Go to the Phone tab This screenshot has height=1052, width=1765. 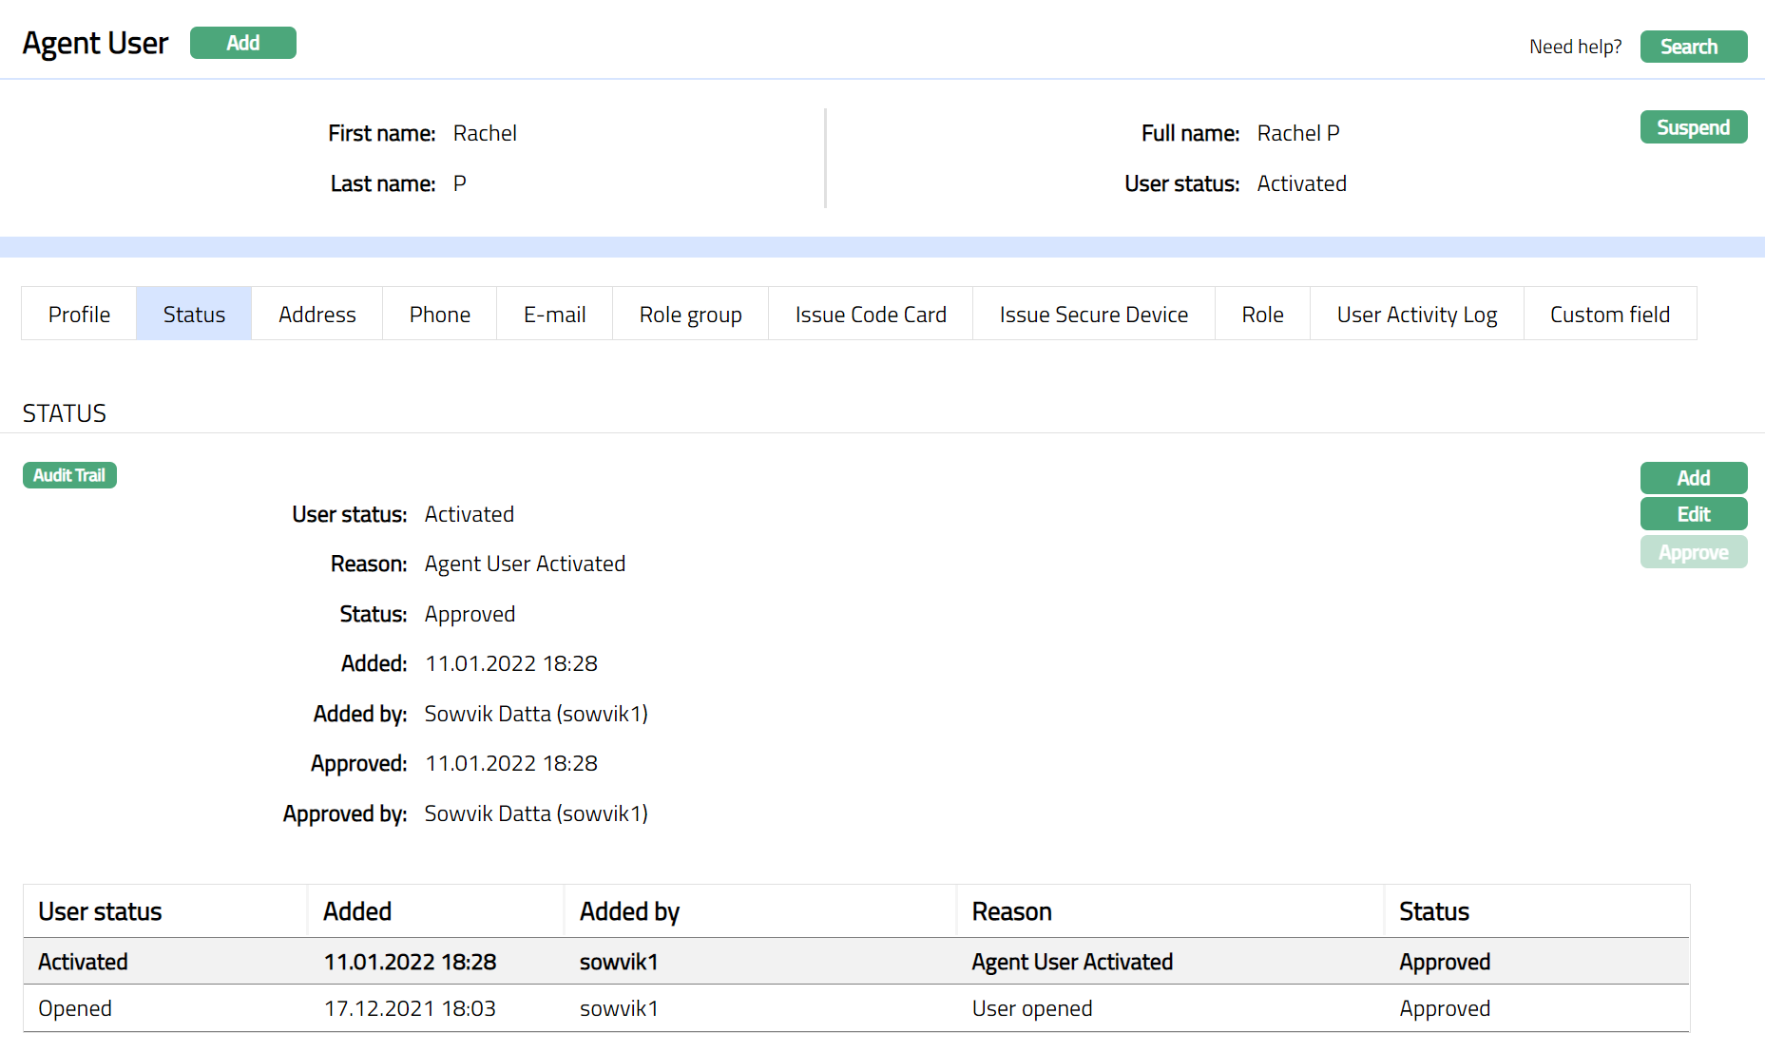tap(439, 315)
